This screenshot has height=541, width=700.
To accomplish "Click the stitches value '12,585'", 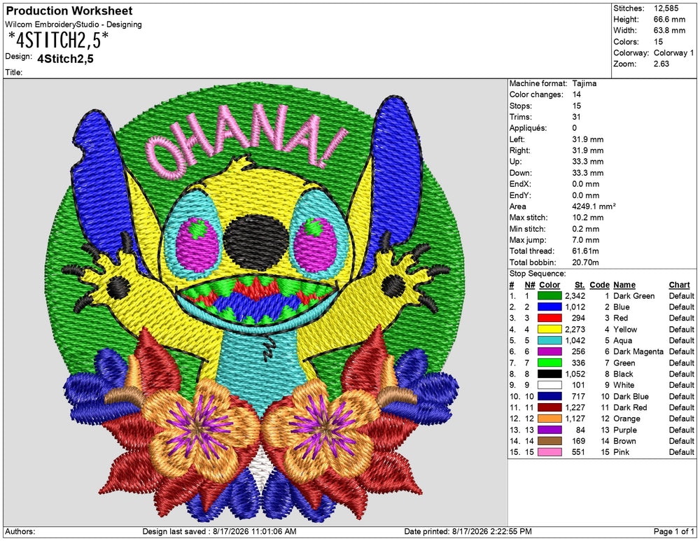I will (x=666, y=8).
